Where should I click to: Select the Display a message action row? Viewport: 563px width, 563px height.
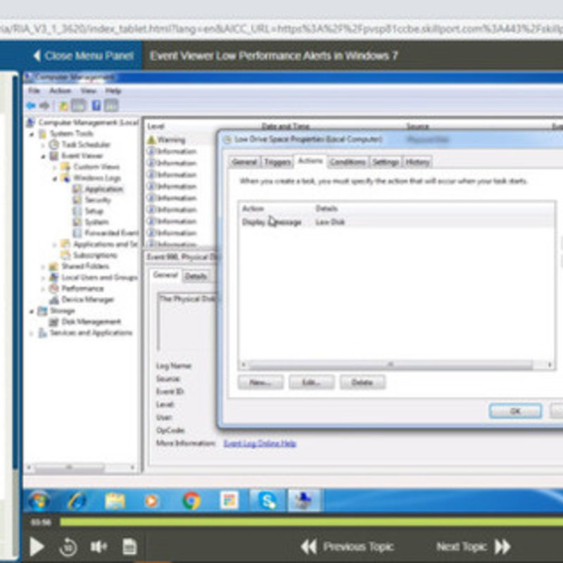tap(396, 222)
